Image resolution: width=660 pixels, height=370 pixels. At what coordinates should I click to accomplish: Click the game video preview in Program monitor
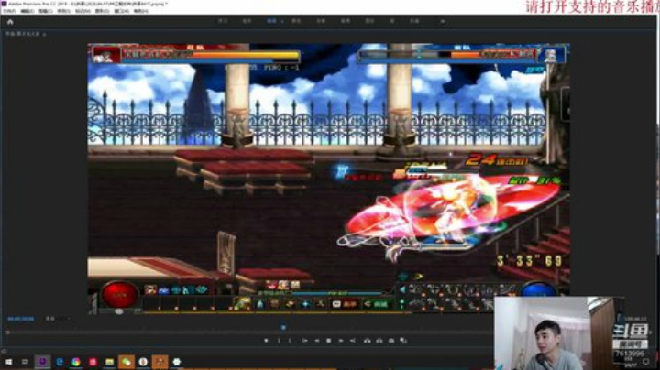(x=329, y=180)
